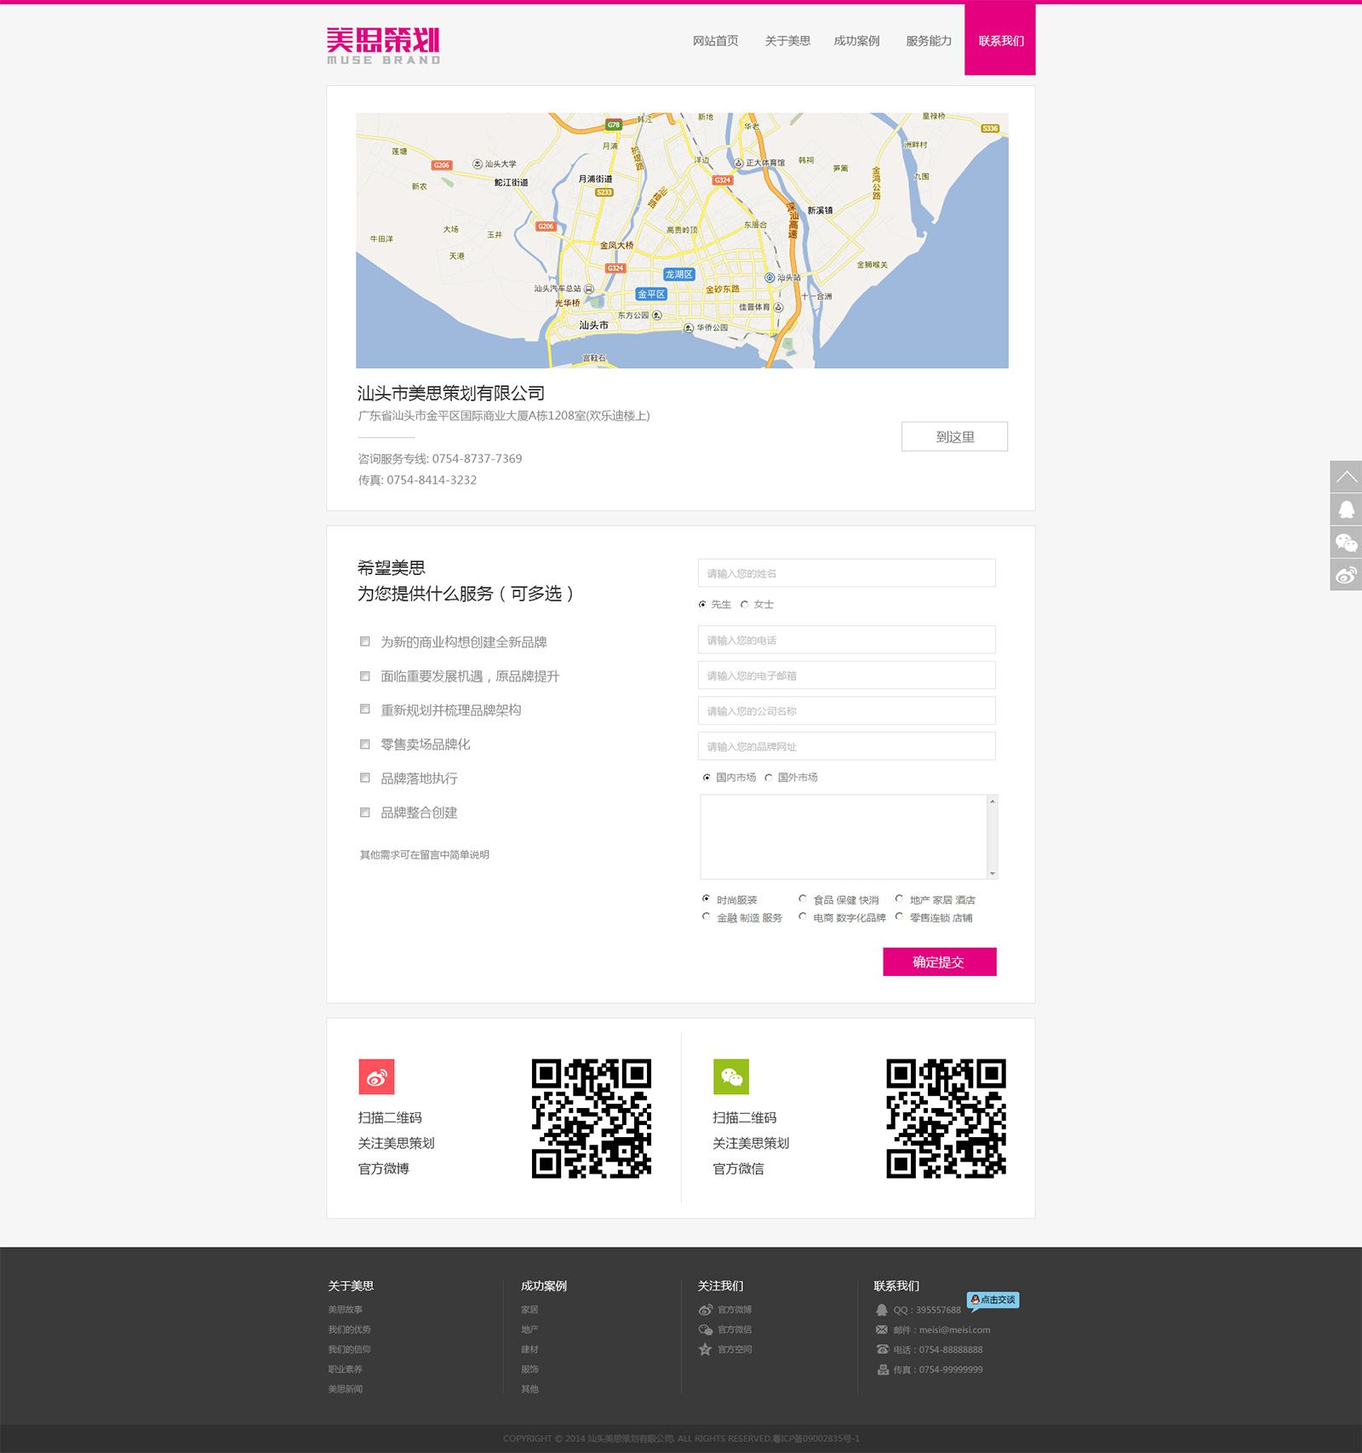This screenshot has height=1453, width=1362.
Task: Check 重新规划并梳理品牌架构 option
Action: (364, 709)
